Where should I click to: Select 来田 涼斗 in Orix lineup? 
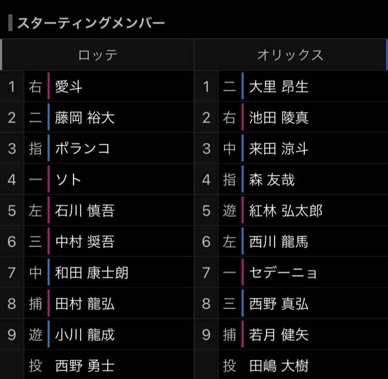[x=279, y=148]
